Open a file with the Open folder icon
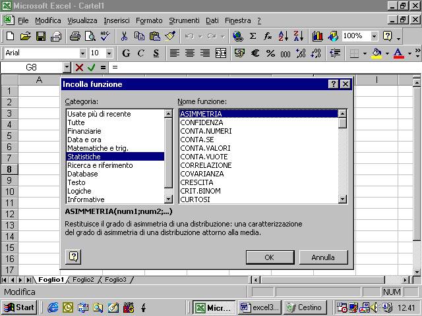422x316 pixels. pos(25,36)
